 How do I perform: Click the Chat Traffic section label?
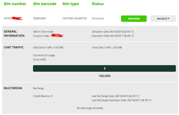click(14, 47)
